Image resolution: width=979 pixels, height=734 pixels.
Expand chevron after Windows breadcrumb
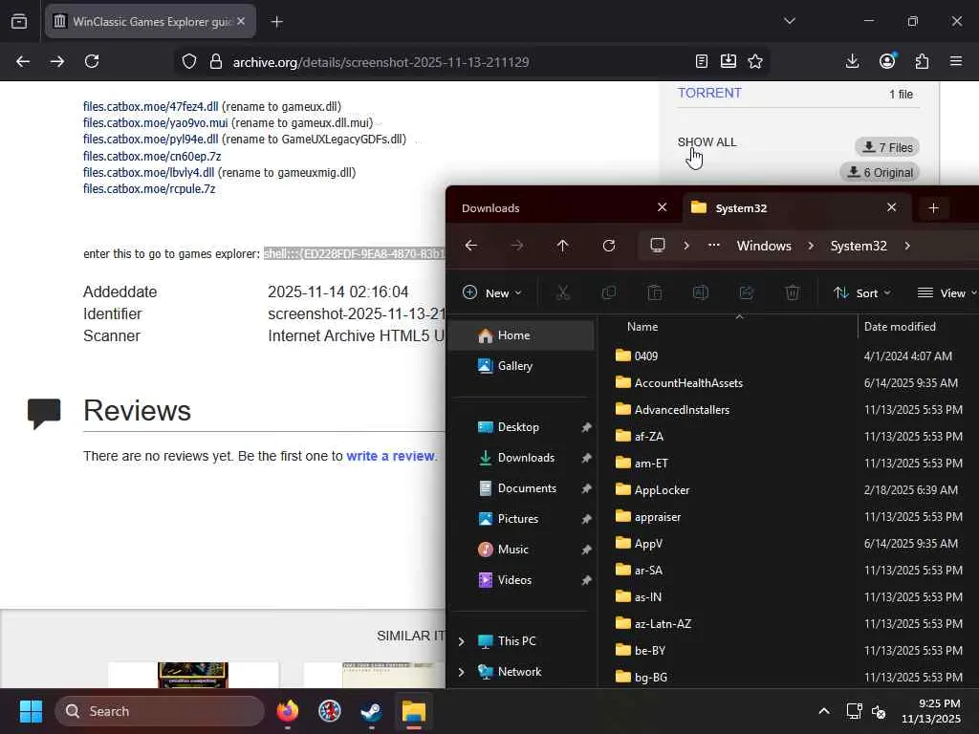[811, 246]
